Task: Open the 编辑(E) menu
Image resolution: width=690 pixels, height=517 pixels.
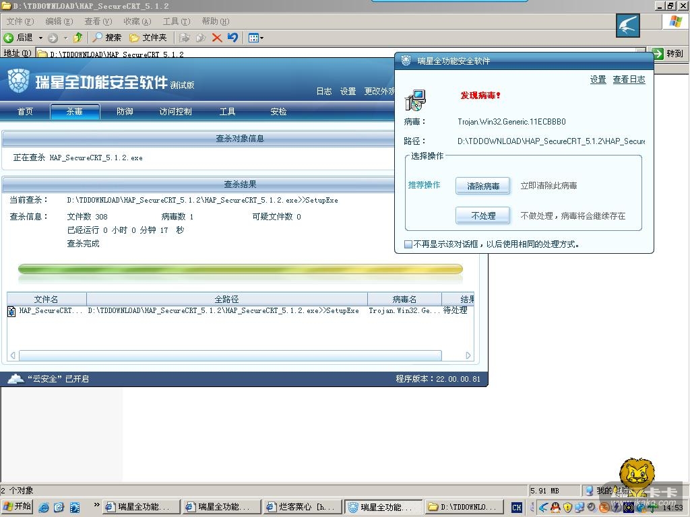Action: point(59,21)
